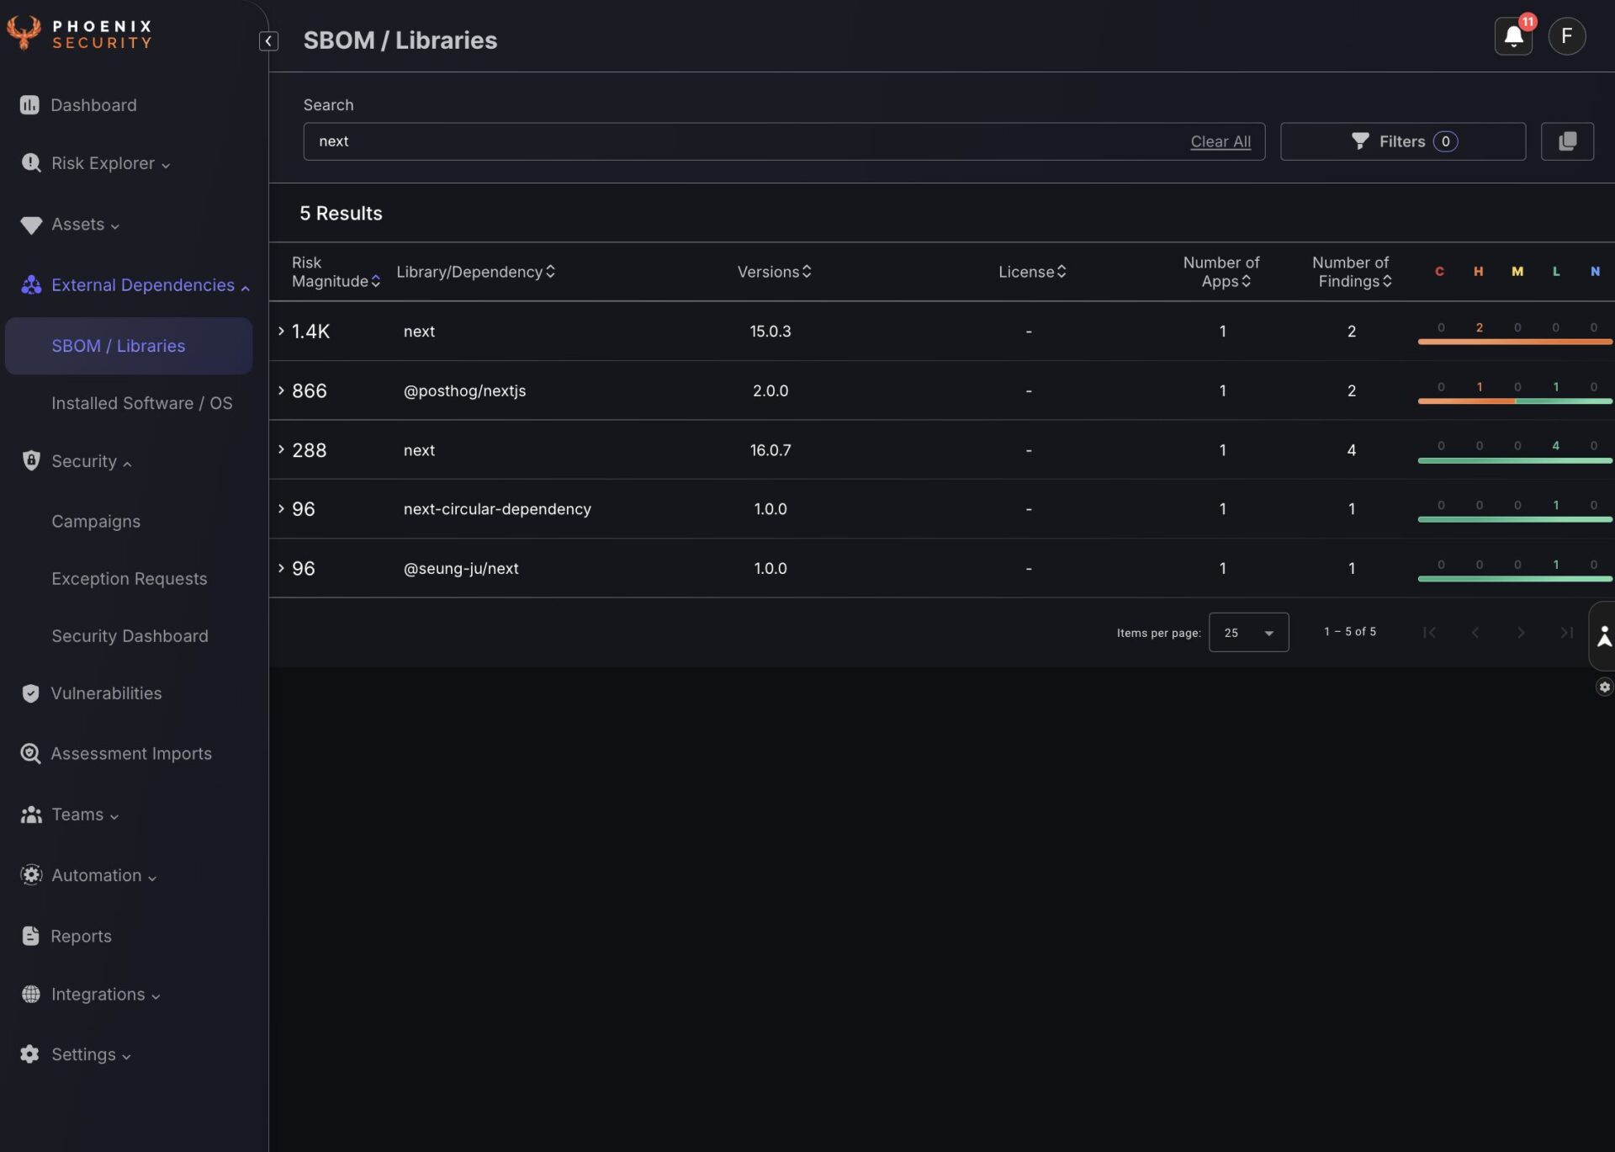Image resolution: width=1615 pixels, height=1152 pixels.
Task: Open the small gear icon at right edge
Action: tap(1604, 687)
